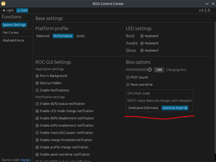Select the Balanced platform profile
The height and width of the screenshot is (162, 216).
(43, 36)
